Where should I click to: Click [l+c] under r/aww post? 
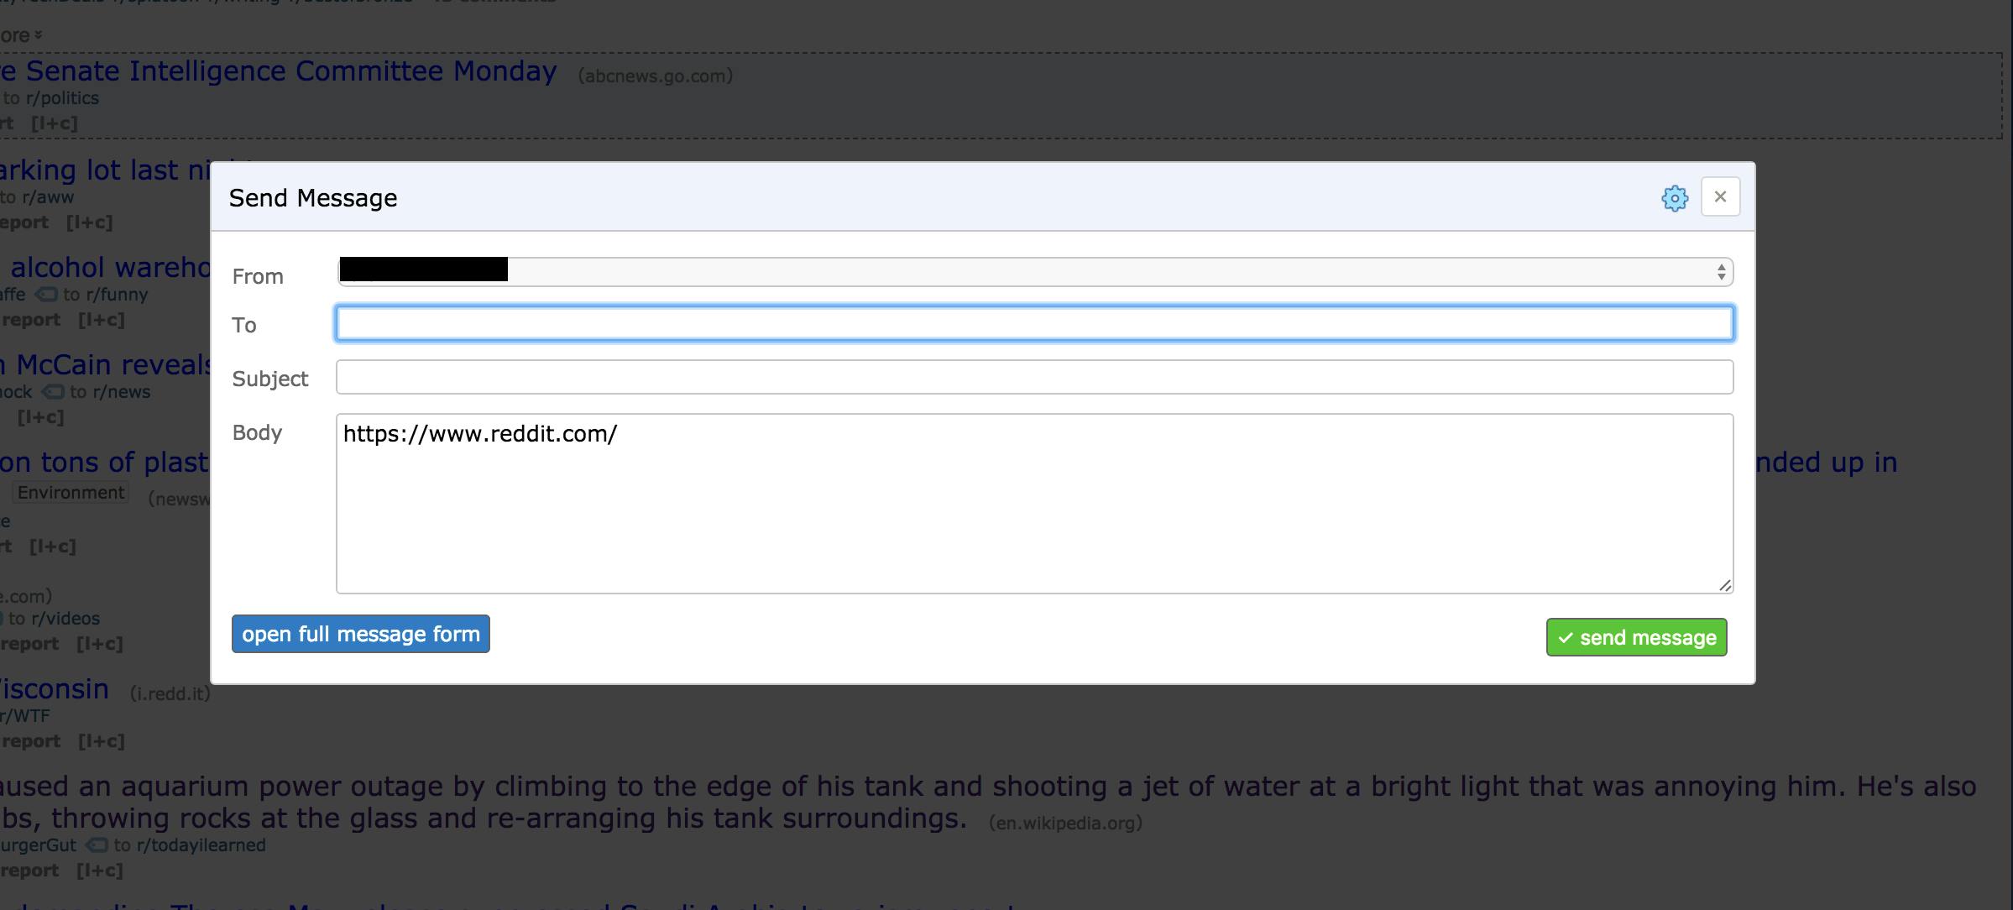pyautogui.click(x=89, y=222)
